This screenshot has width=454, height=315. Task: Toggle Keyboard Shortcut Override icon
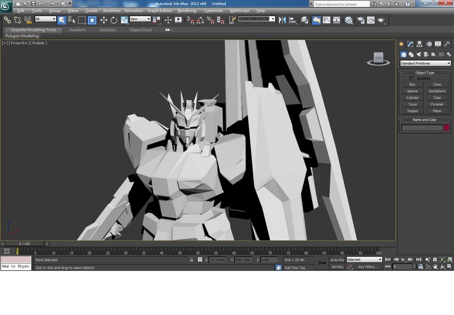[178, 20]
